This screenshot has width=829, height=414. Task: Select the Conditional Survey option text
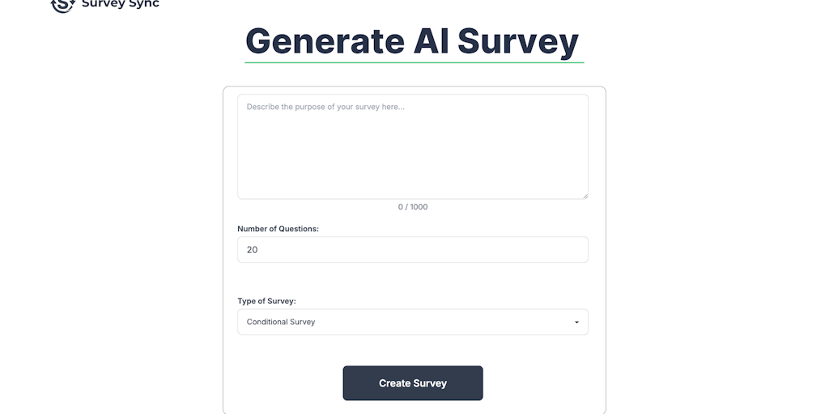tap(281, 322)
